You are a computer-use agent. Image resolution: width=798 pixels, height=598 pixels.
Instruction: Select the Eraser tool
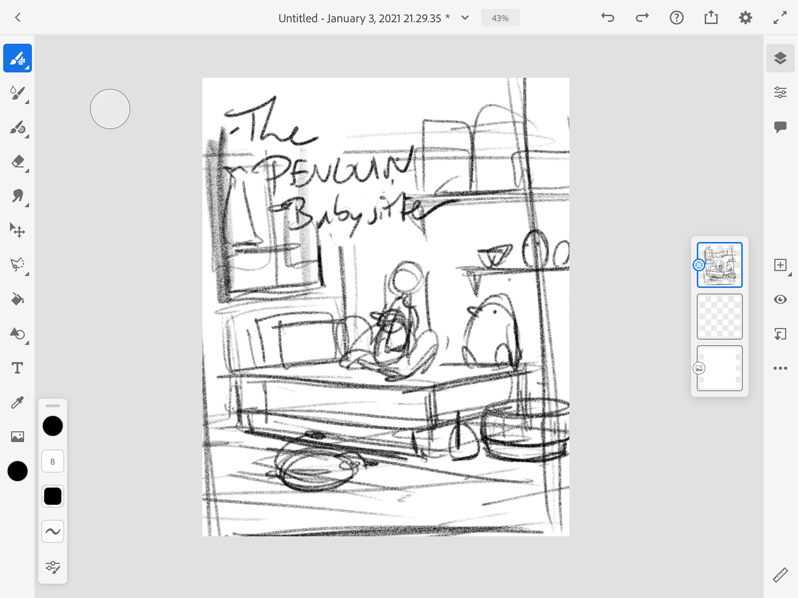[17, 162]
